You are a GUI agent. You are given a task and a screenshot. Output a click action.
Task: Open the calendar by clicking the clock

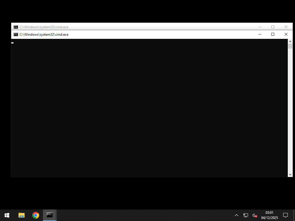click(270, 214)
